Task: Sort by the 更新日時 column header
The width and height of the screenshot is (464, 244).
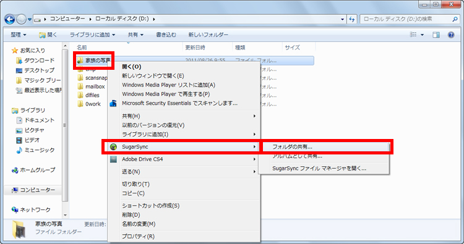Action: coord(195,48)
